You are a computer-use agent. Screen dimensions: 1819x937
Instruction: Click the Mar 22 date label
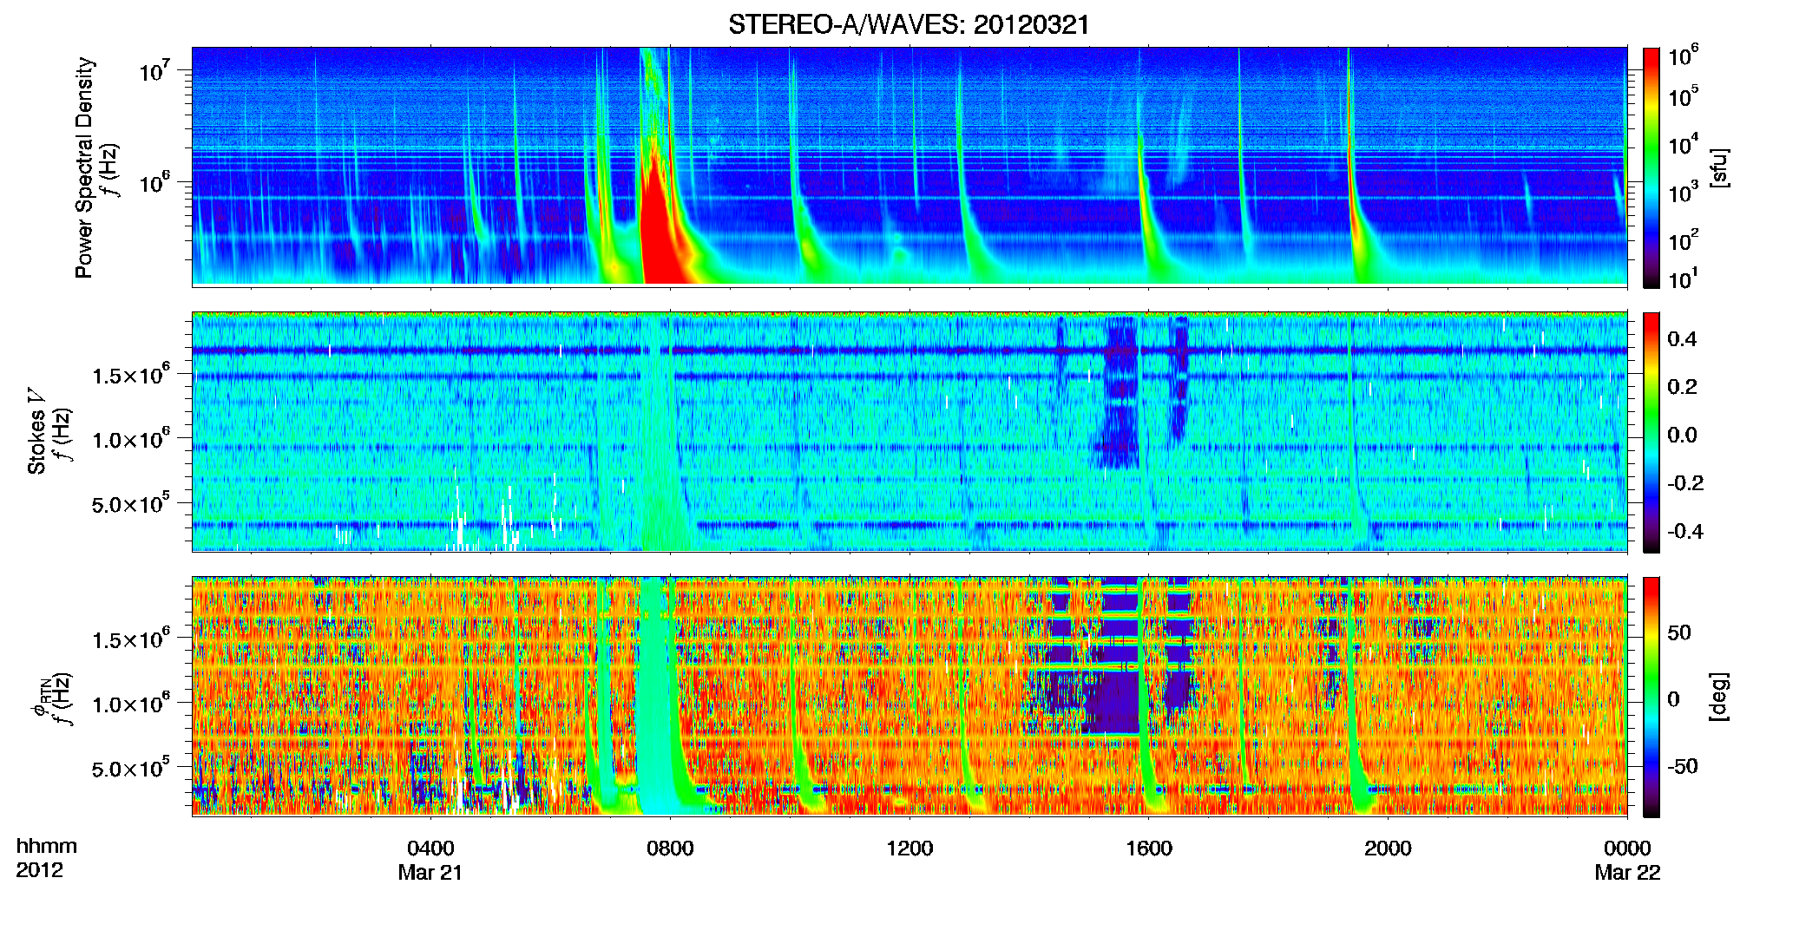pos(1627,873)
